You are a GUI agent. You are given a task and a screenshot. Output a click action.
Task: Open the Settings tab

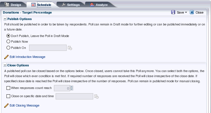[x=71, y=5]
